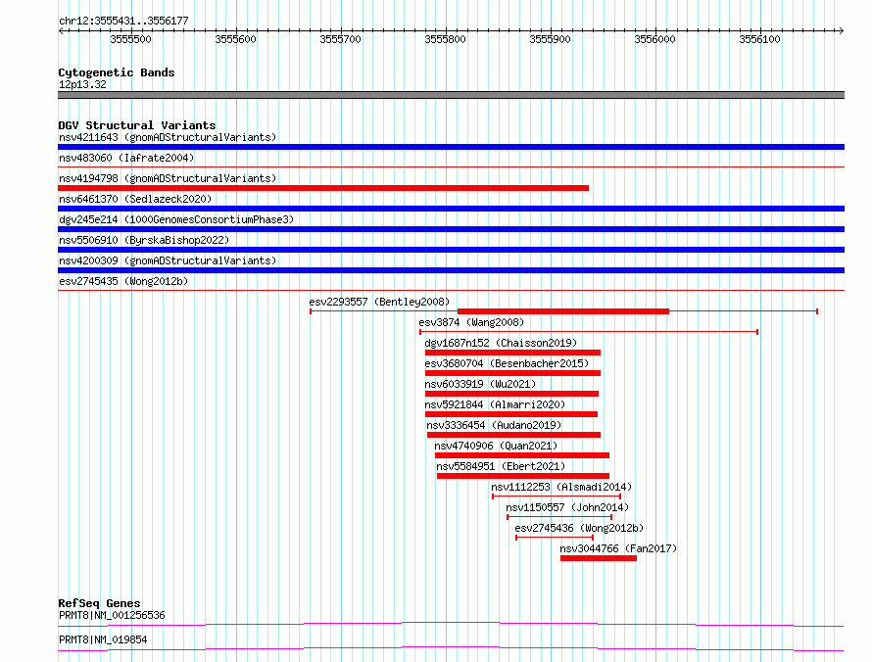The width and height of the screenshot is (872, 662).
Task: Open PRMT8|NM_001256536 gene transcript
Action: [112, 615]
